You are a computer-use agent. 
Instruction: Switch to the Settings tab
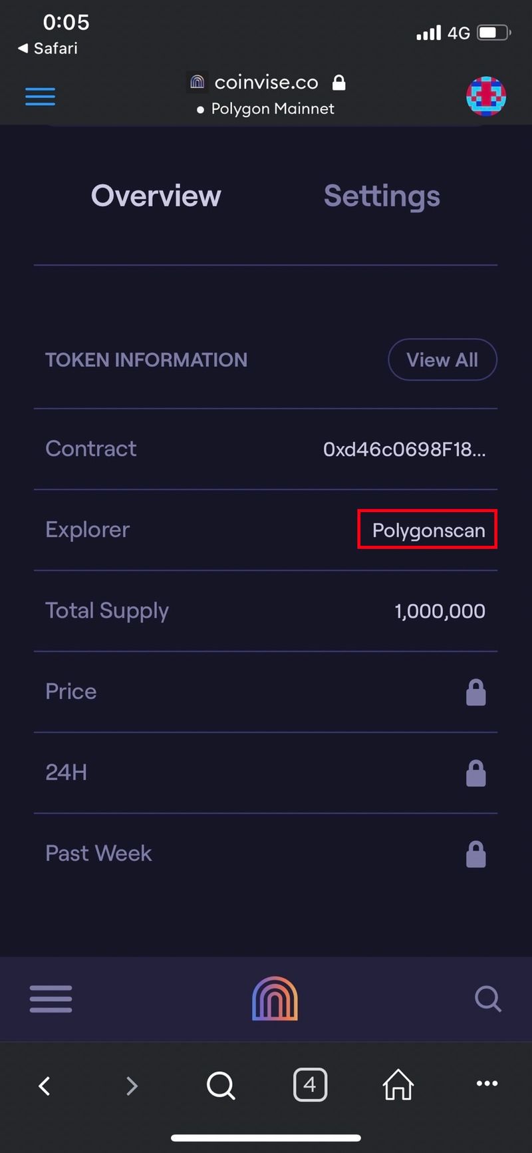click(382, 196)
